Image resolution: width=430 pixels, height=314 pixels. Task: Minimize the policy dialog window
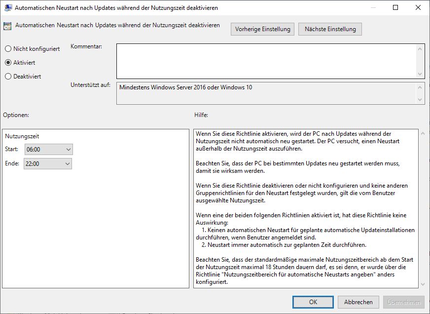(x=373, y=7)
